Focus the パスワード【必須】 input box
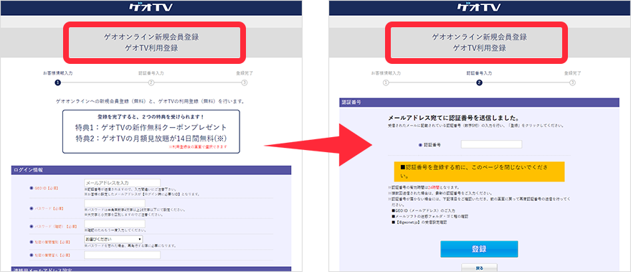Image resolution: width=631 pixels, height=272 pixels. click(115, 203)
